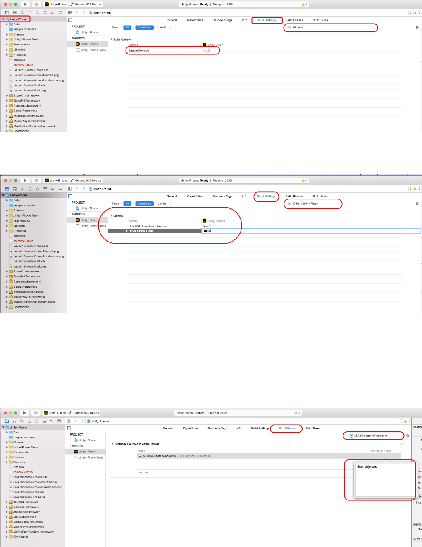Expand the Libraries folder in the Compile Sources window

pos(7,457)
